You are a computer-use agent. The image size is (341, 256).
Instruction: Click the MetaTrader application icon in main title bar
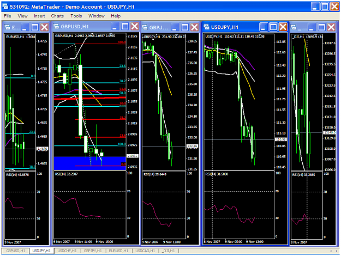(x=5, y=7)
